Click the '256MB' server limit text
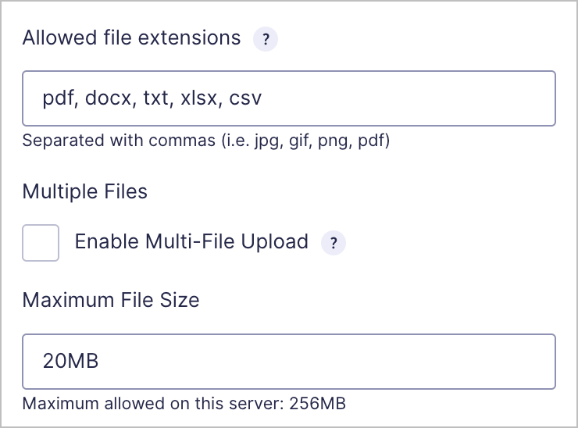 coord(317,404)
